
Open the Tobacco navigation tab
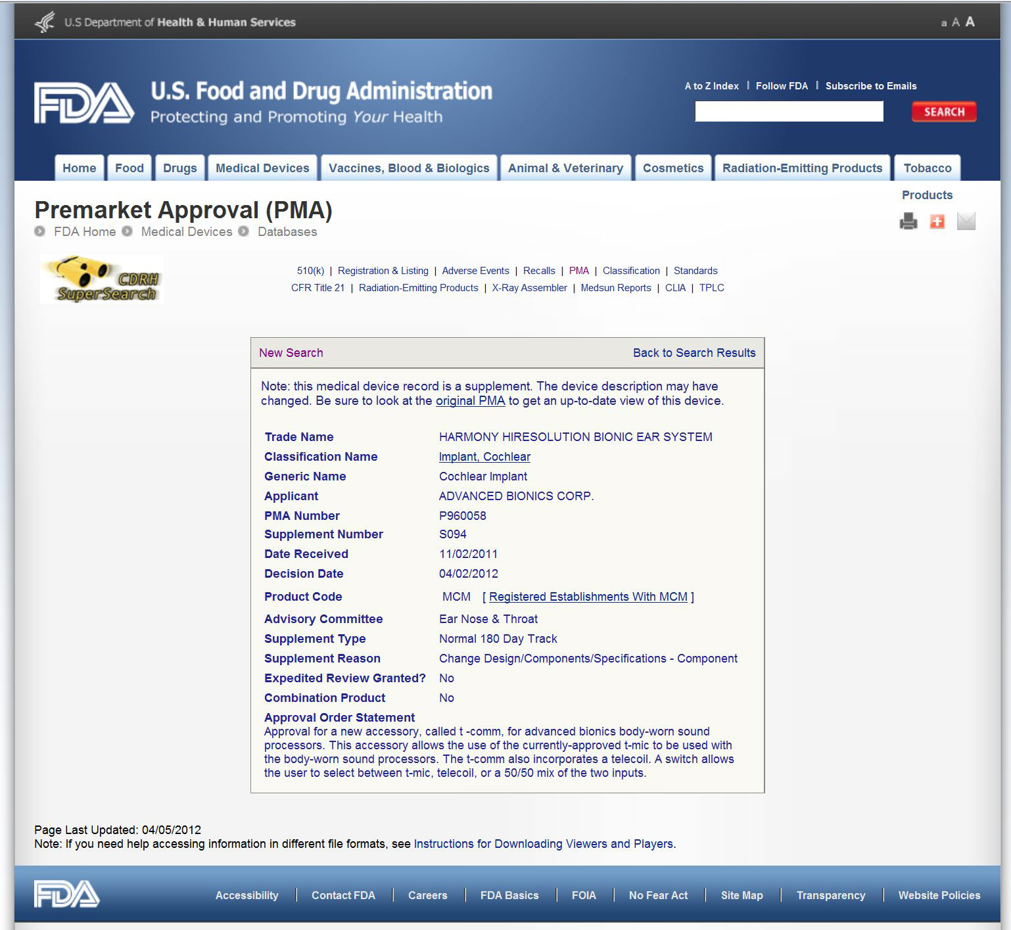tap(927, 168)
